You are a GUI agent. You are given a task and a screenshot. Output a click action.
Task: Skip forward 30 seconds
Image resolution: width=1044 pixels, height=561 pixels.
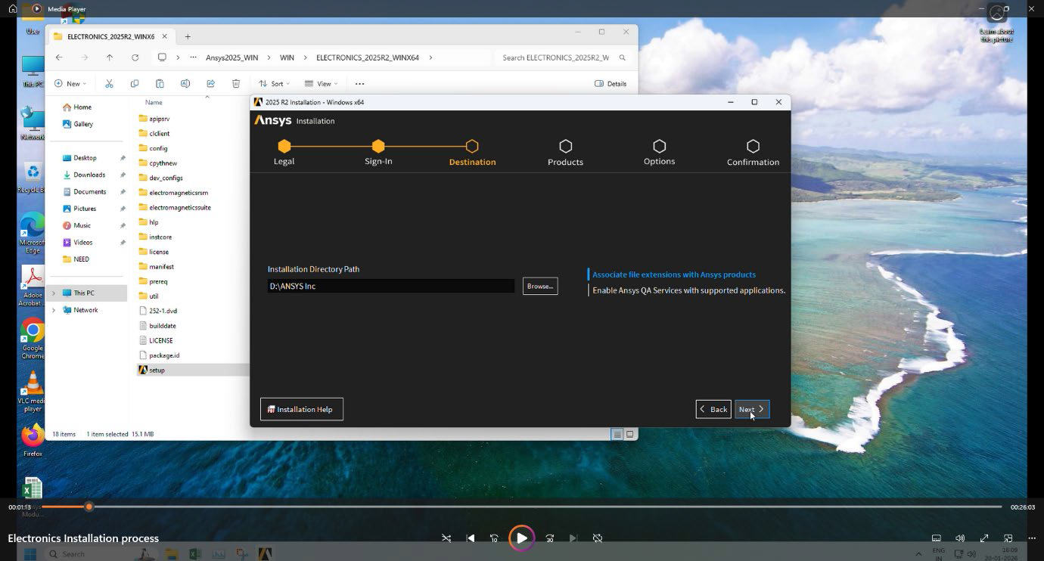pyautogui.click(x=550, y=538)
